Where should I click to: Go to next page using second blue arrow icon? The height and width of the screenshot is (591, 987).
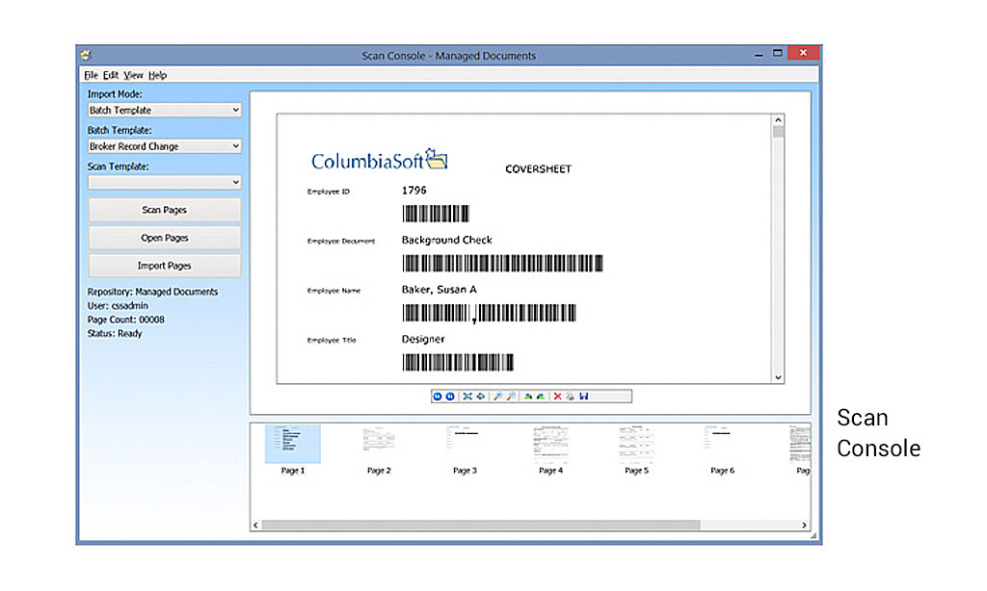tap(450, 397)
